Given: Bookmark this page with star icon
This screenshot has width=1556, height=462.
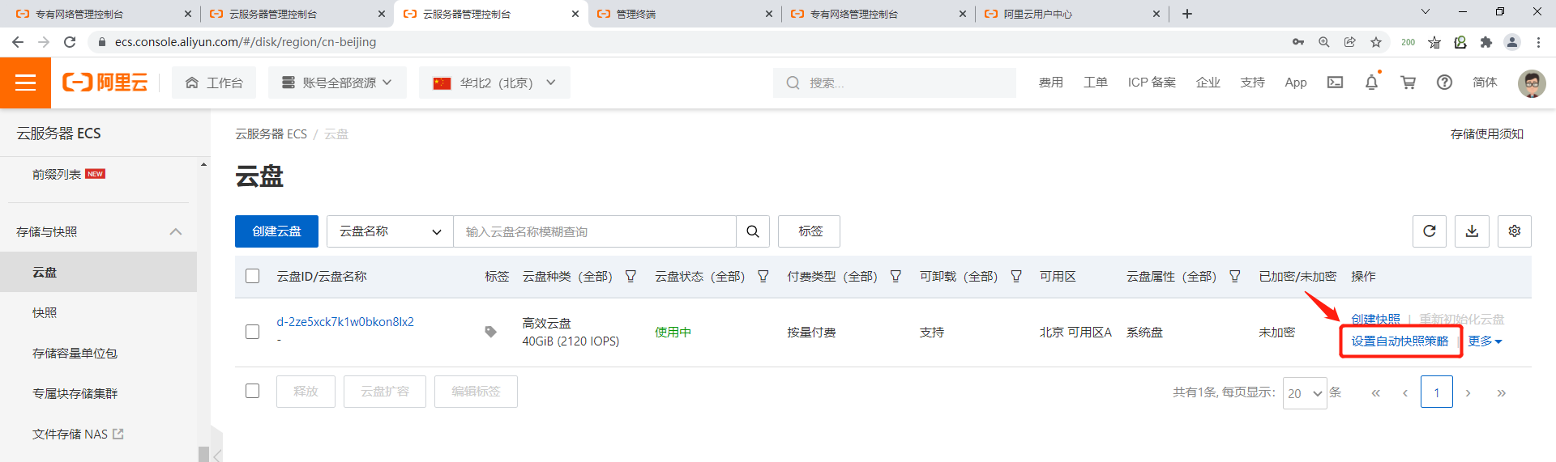Looking at the screenshot, I should pyautogui.click(x=1376, y=42).
